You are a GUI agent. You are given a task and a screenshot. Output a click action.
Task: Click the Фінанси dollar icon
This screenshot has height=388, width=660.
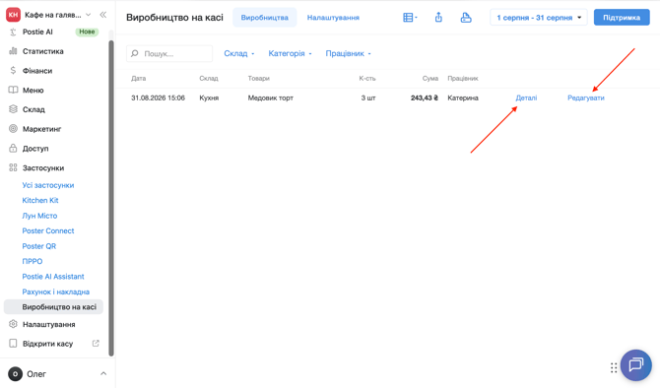[x=13, y=70]
